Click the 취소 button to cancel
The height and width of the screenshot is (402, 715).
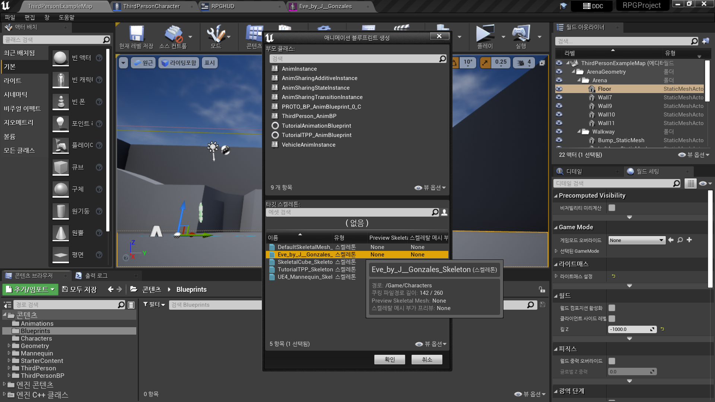click(x=426, y=359)
